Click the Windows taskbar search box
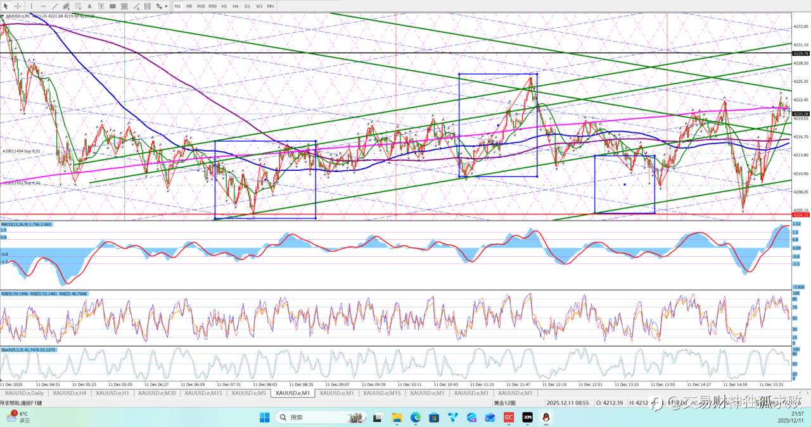The width and height of the screenshot is (811, 427). point(314,418)
